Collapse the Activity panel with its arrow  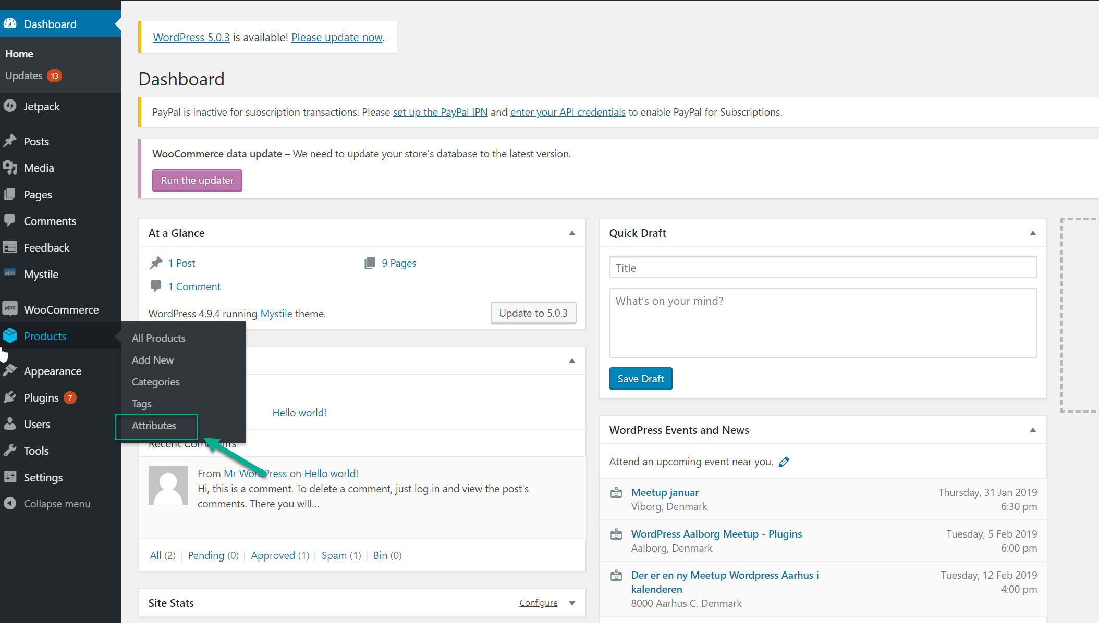pyautogui.click(x=572, y=361)
